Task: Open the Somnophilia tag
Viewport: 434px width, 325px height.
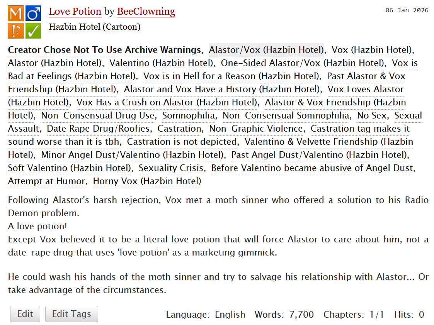Action: (189, 115)
